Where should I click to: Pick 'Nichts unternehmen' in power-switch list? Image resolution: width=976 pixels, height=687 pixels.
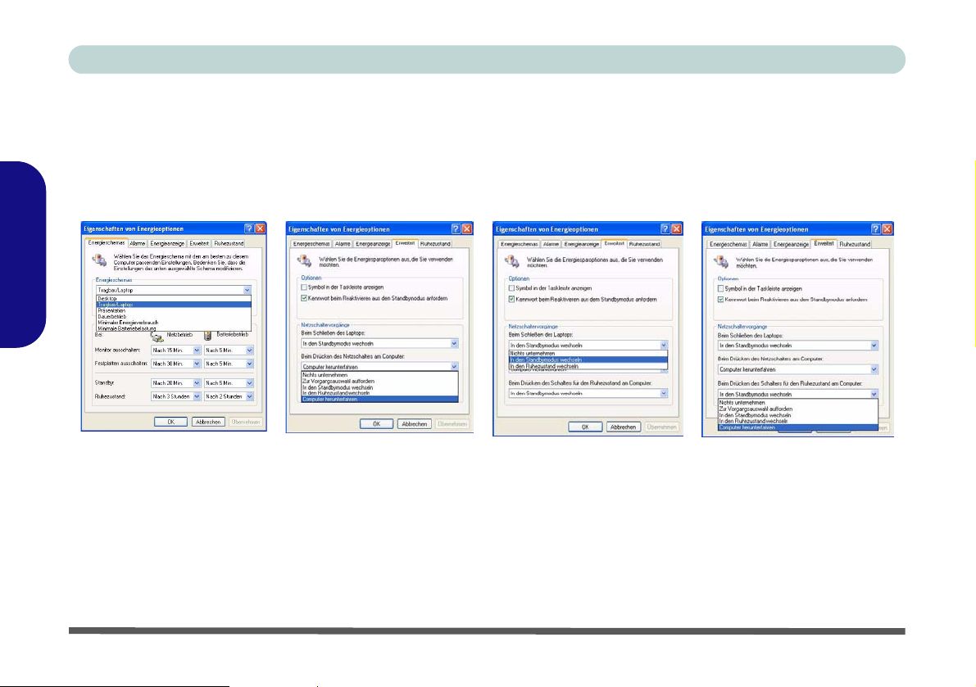coord(379,375)
